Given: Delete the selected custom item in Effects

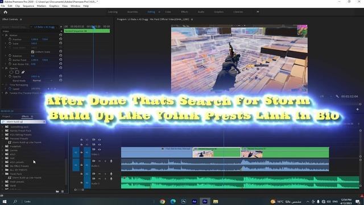Looking at the screenshot, I should (63, 191).
